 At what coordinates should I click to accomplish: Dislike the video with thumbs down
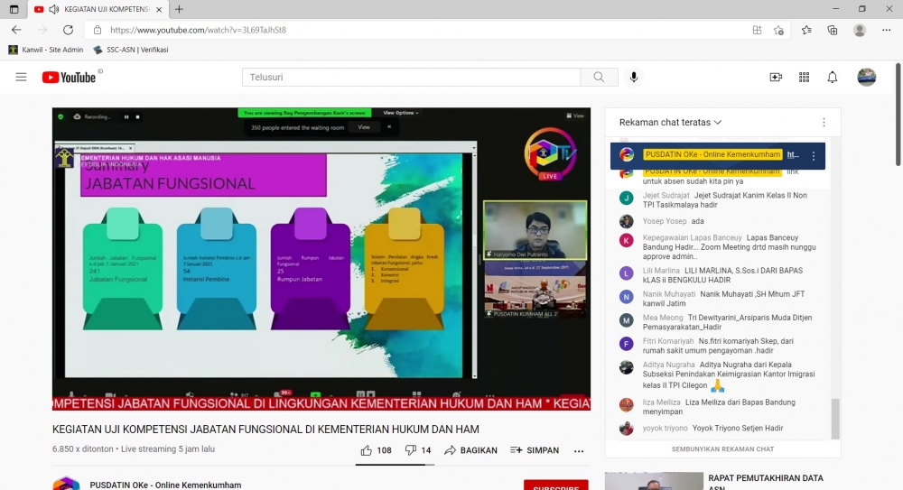(x=418, y=450)
